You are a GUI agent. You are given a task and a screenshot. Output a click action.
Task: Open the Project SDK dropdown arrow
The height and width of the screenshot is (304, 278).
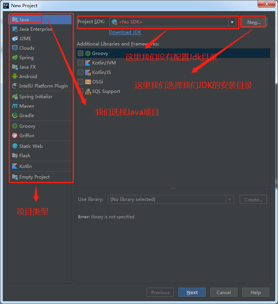click(232, 22)
